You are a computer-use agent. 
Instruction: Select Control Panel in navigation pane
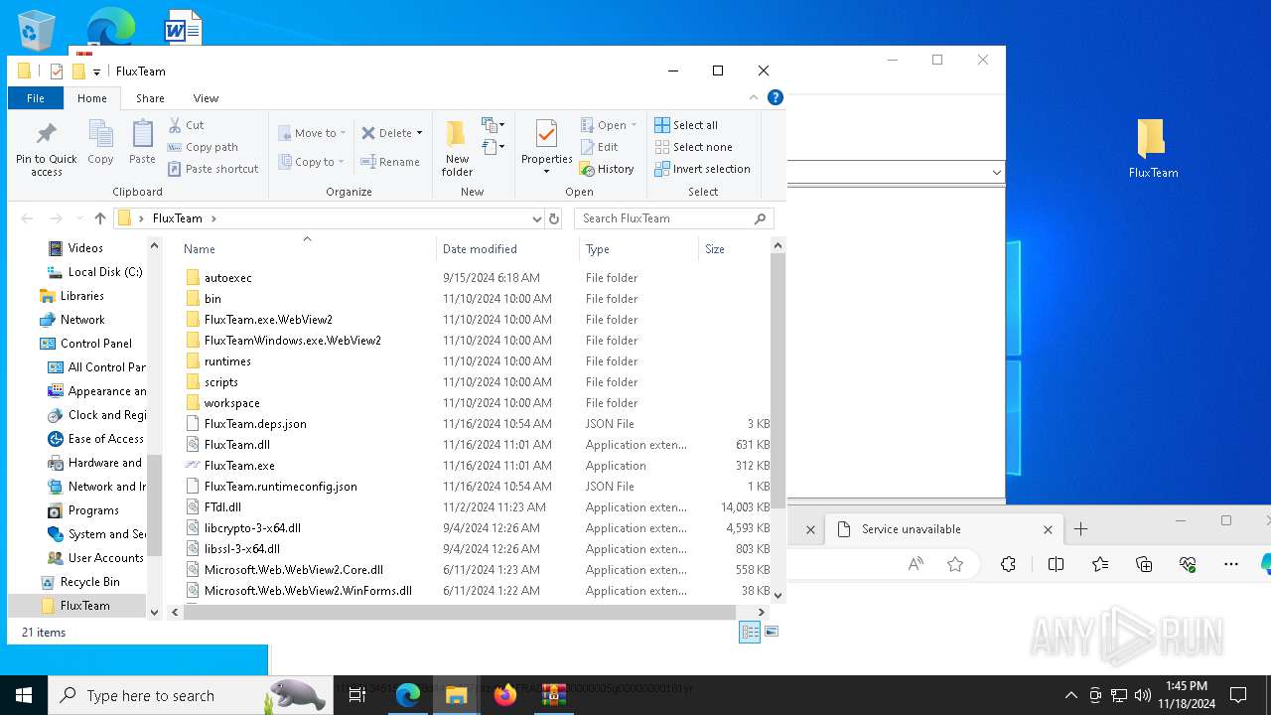tap(95, 344)
